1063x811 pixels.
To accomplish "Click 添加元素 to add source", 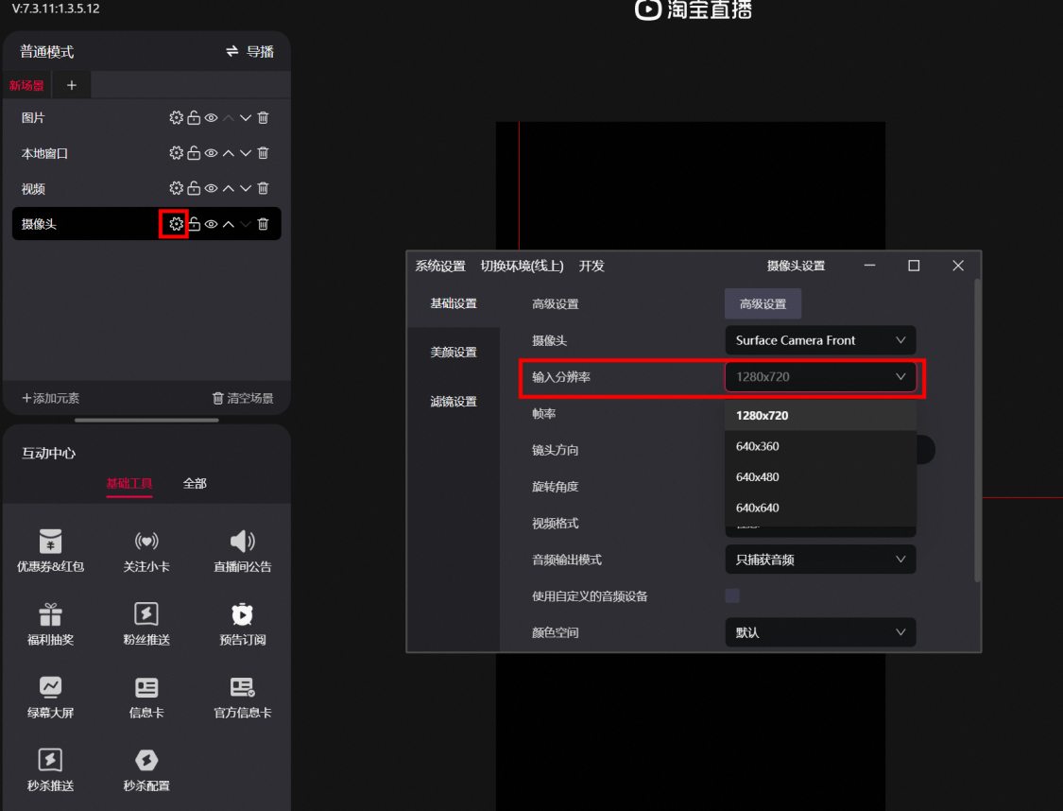I will 51,398.
